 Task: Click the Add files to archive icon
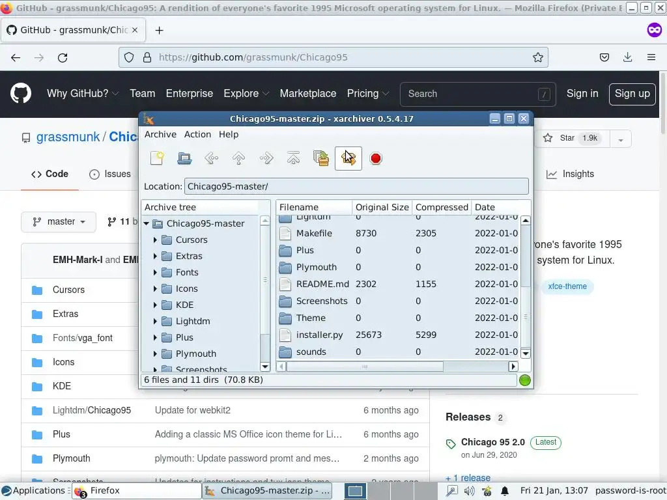coord(320,158)
